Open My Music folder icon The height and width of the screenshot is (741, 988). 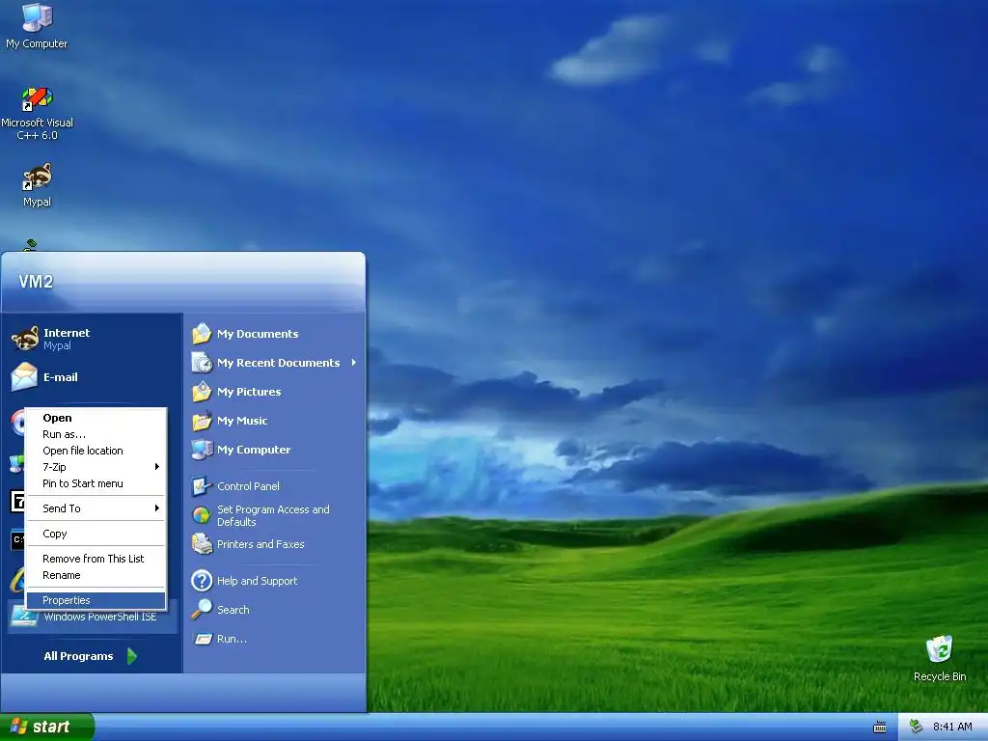(202, 421)
